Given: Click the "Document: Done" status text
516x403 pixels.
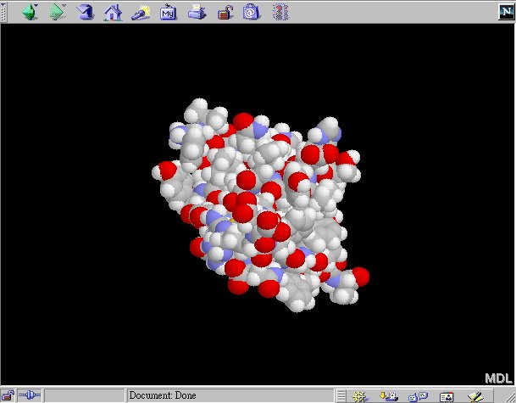Looking at the screenshot, I should (163, 395).
